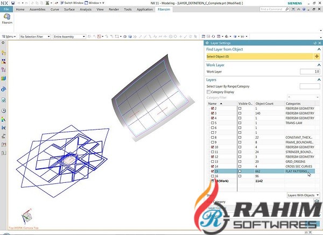Open Reuse Library (books icon) in sidebar

pyautogui.click(x=4, y=79)
